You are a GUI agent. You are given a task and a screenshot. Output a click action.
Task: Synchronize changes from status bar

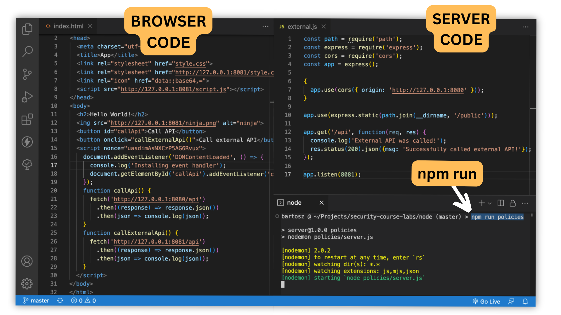(x=60, y=301)
